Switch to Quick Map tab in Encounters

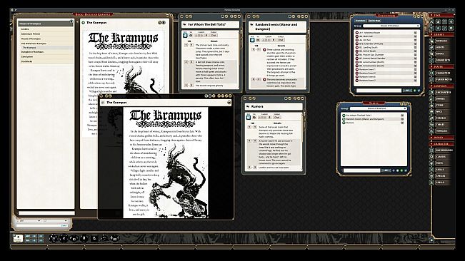point(374,21)
